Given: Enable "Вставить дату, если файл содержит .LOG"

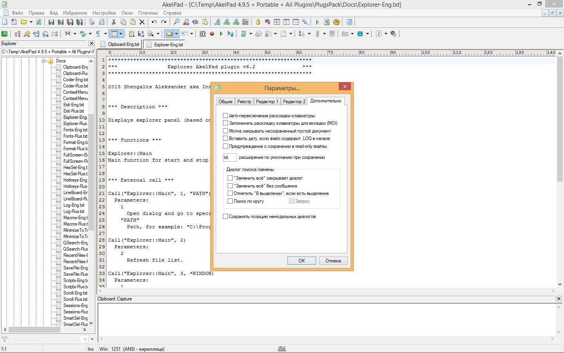Looking at the screenshot, I should pyautogui.click(x=225, y=138).
